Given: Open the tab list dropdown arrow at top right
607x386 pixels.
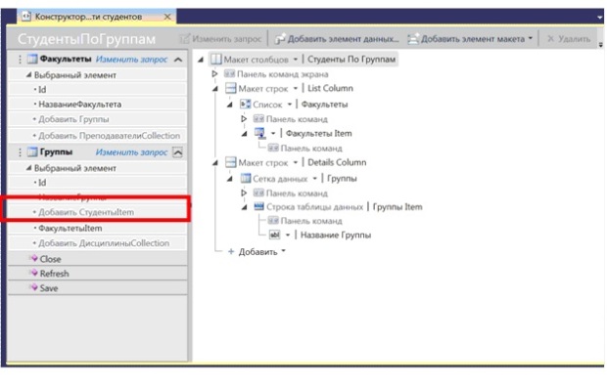Looking at the screenshot, I should (599, 18).
